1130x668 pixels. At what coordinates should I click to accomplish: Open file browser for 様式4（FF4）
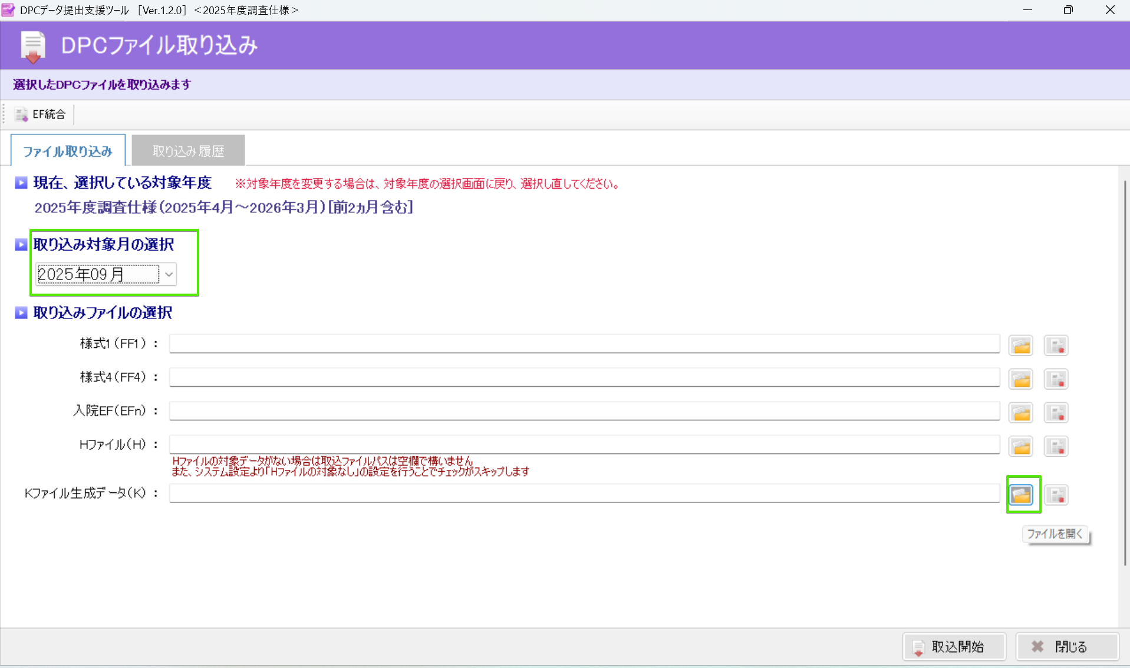(x=1021, y=379)
